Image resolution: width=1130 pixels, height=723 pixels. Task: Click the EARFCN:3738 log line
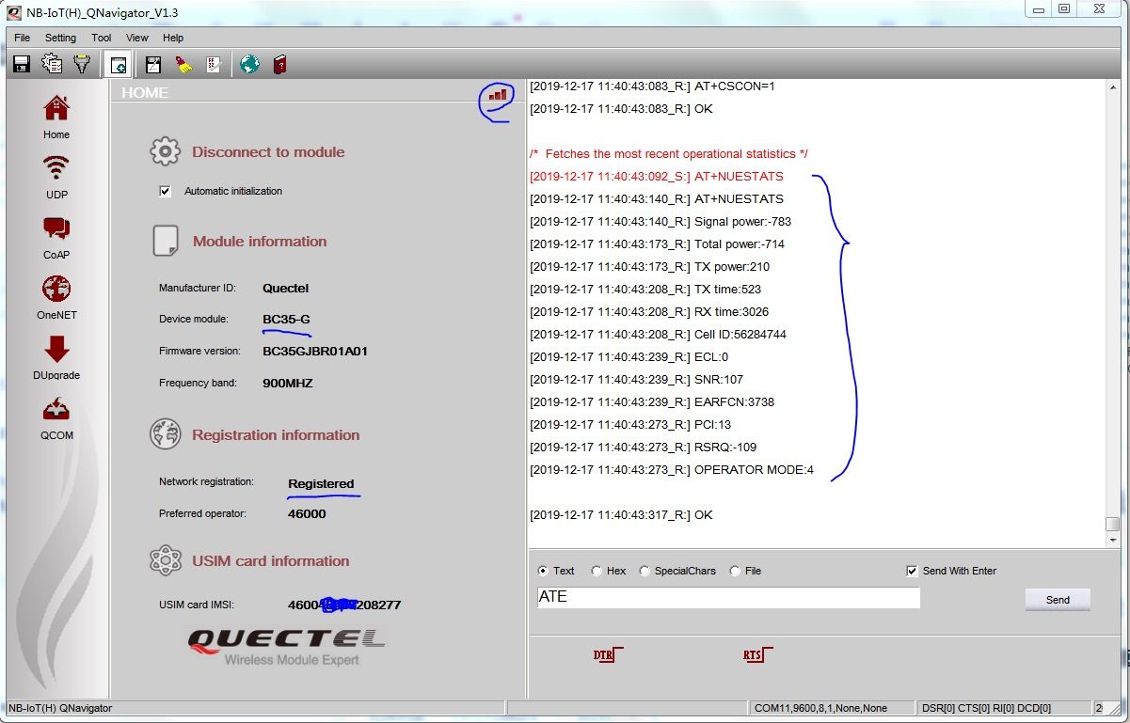point(652,402)
